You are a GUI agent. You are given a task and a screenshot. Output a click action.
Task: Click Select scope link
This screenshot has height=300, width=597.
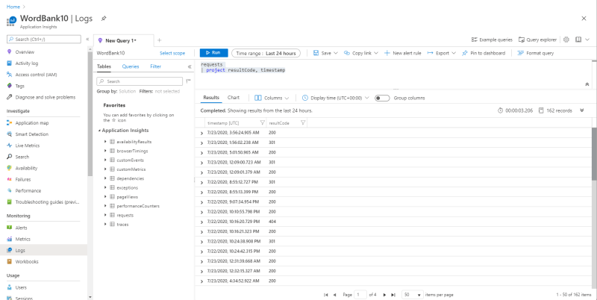[172, 53]
